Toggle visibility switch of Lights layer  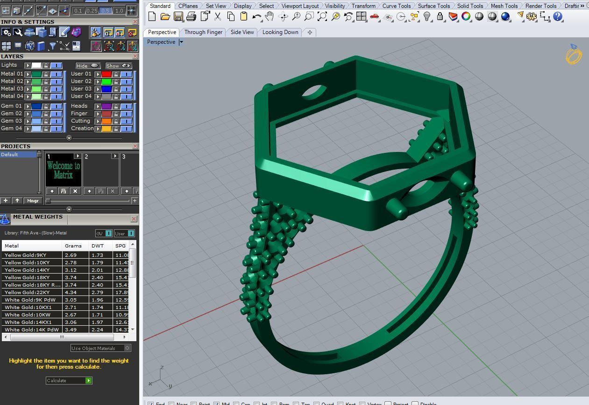[x=56, y=65]
